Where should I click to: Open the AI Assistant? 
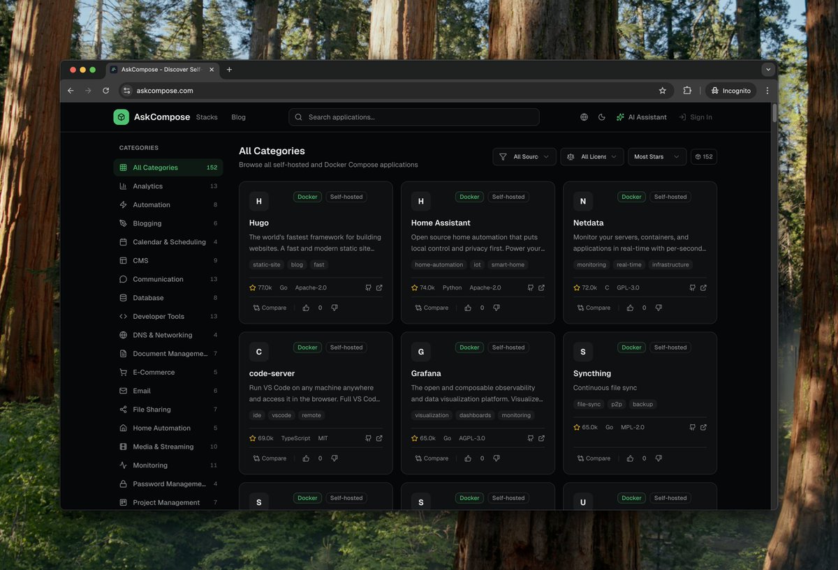click(641, 117)
